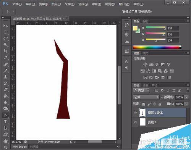This screenshot has height=150, width=191.
Task: Select the Crop tool
Action: point(5,51)
